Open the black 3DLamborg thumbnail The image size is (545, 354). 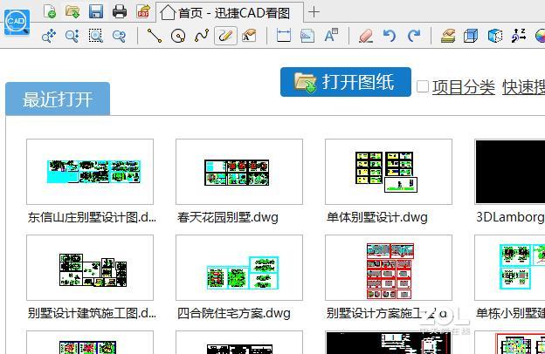tap(510, 172)
